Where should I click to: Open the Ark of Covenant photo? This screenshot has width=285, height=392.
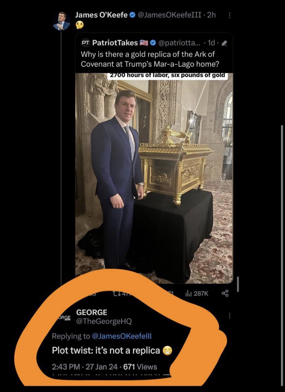pyautogui.click(x=154, y=178)
